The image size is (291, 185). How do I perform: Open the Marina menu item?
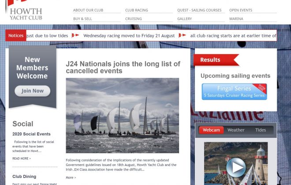[236, 19]
